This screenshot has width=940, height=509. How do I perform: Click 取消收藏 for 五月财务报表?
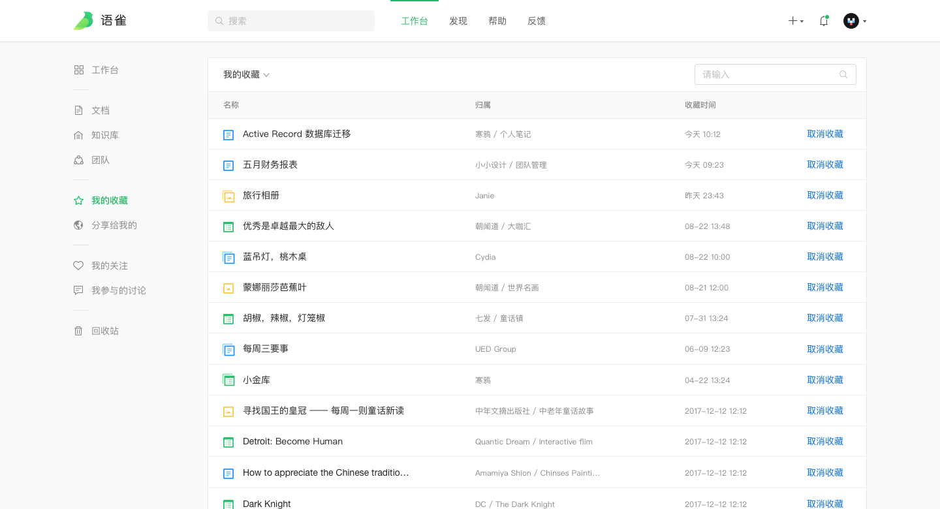[825, 164]
